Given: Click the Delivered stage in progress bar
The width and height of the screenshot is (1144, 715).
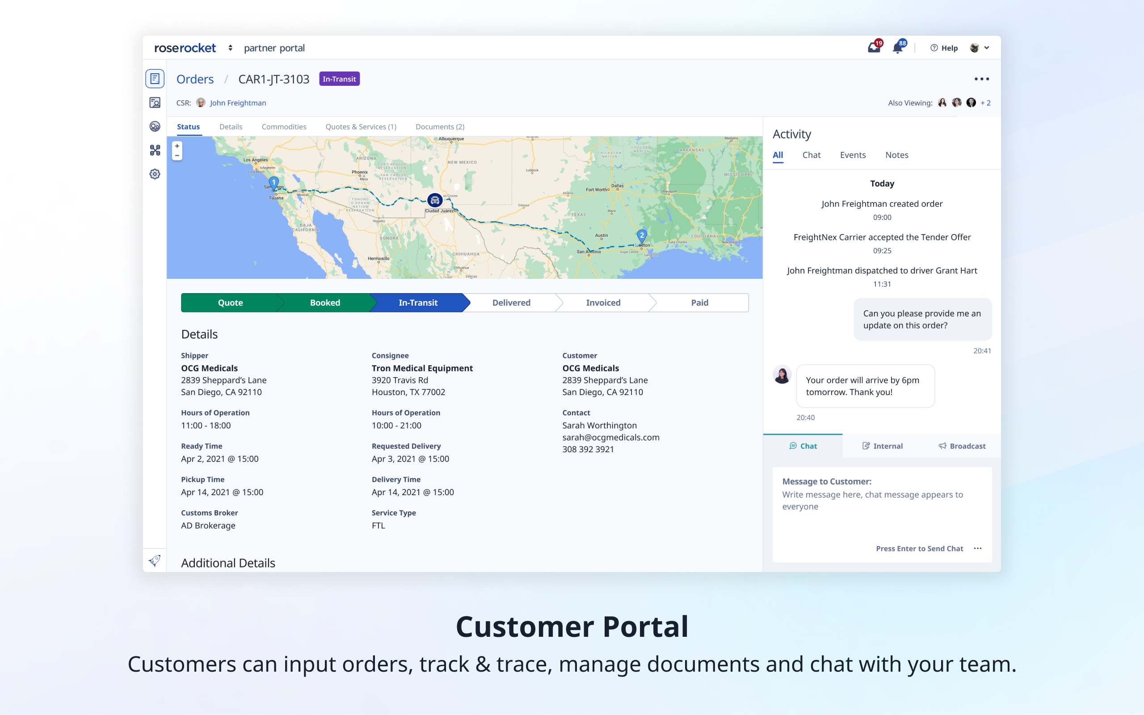Looking at the screenshot, I should 511,303.
